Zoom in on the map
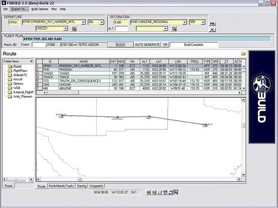This screenshot has width=278, height=208. point(148,192)
